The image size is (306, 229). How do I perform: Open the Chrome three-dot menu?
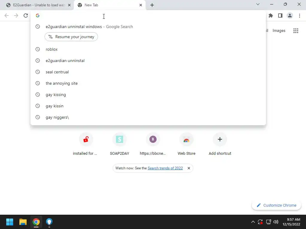click(299, 16)
